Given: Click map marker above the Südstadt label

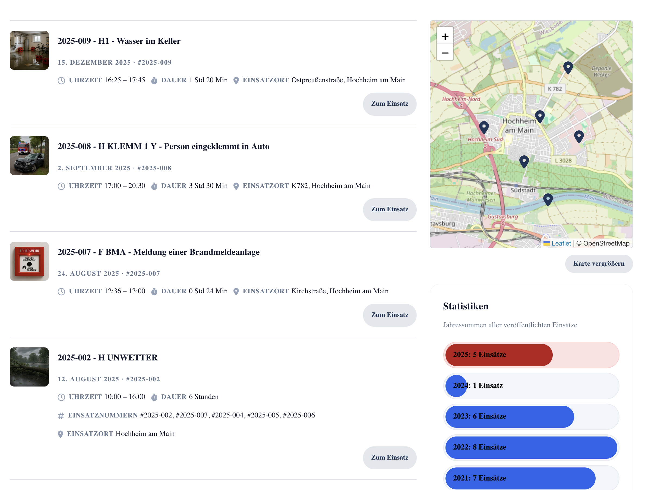Looking at the screenshot, I should [524, 161].
